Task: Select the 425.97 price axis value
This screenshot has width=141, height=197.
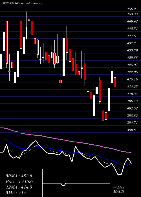Action: point(132,65)
